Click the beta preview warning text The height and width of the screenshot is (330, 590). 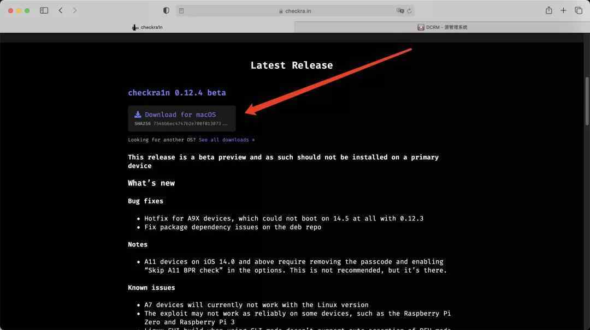(283, 161)
